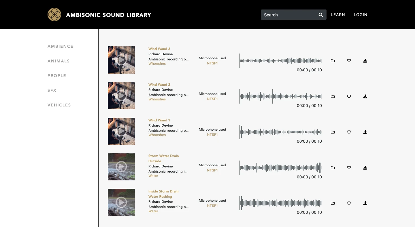The height and width of the screenshot is (227, 415).
Task: Select the AMBIENCE category
Action: point(60,46)
